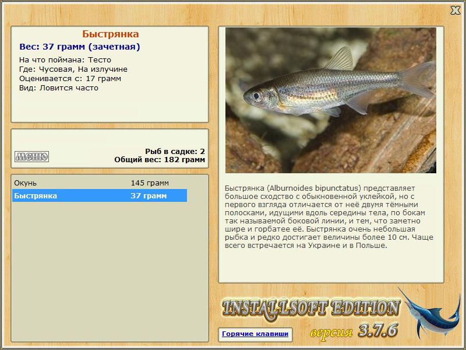Click the Рыб в садке: 2 counter
Image resolution: width=466 pixels, height=350 pixels.
tap(175, 152)
